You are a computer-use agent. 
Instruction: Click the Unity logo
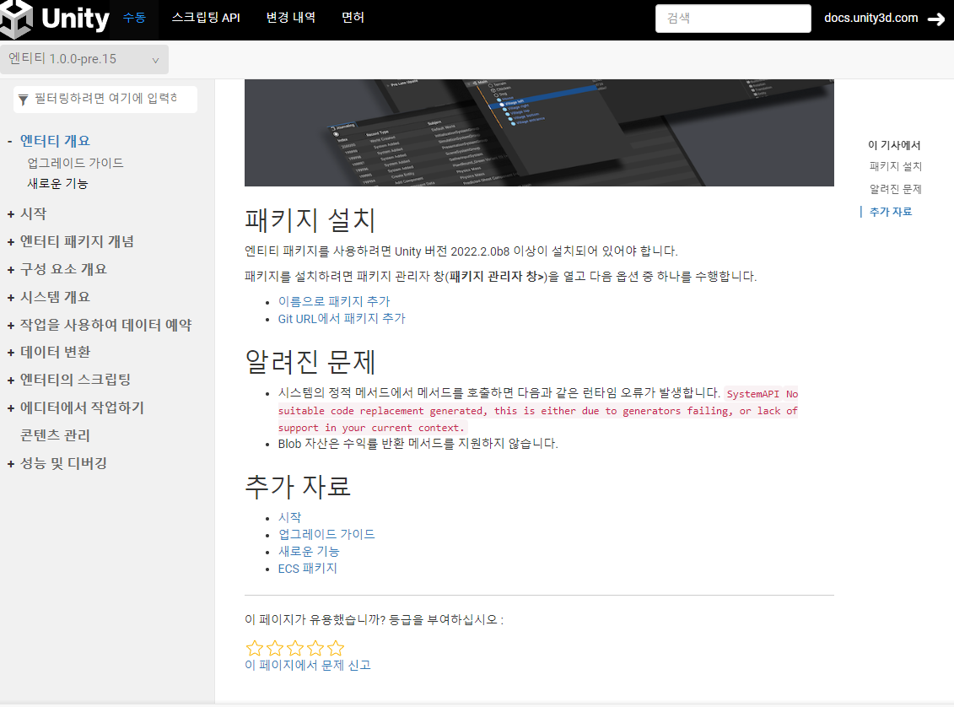55,19
